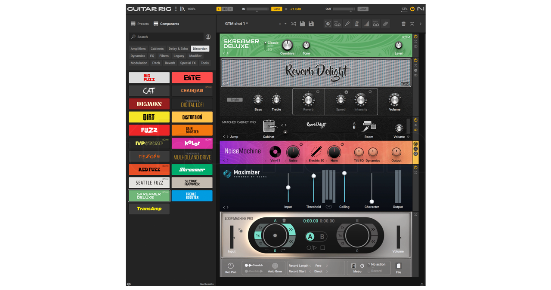Click the Native Instruments NI logo
This screenshot has height=290, width=551.
click(x=421, y=9)
